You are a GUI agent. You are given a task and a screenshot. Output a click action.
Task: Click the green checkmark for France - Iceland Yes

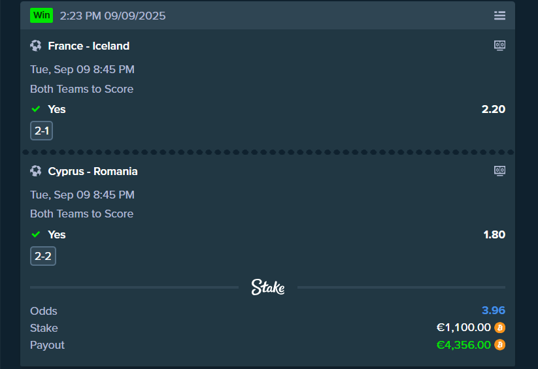point(36,109)
